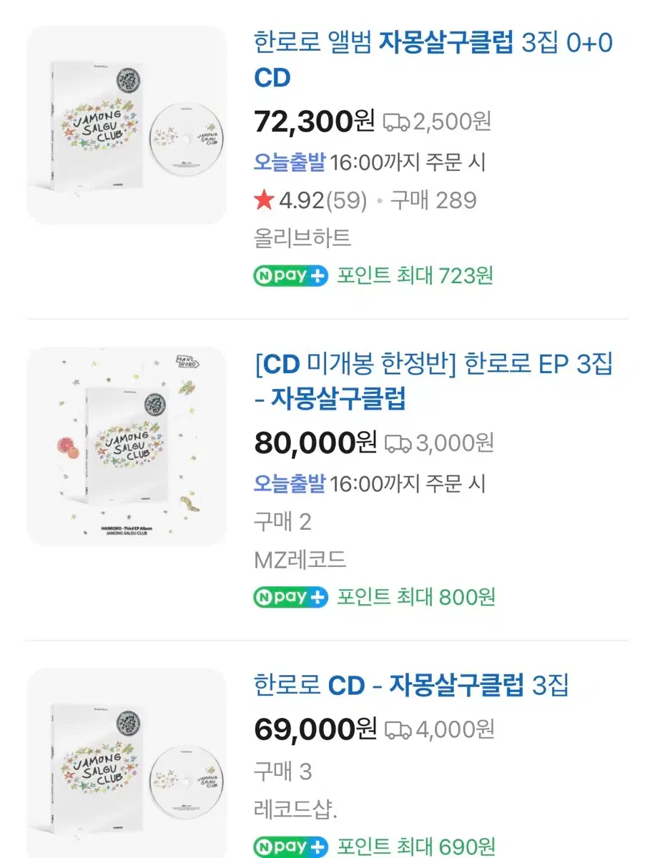Image resolution: width=655 pixels, height=858 pixels.
Task: Tap delivery truck icon next to 3,000원
Action: [x=398, y=444]
